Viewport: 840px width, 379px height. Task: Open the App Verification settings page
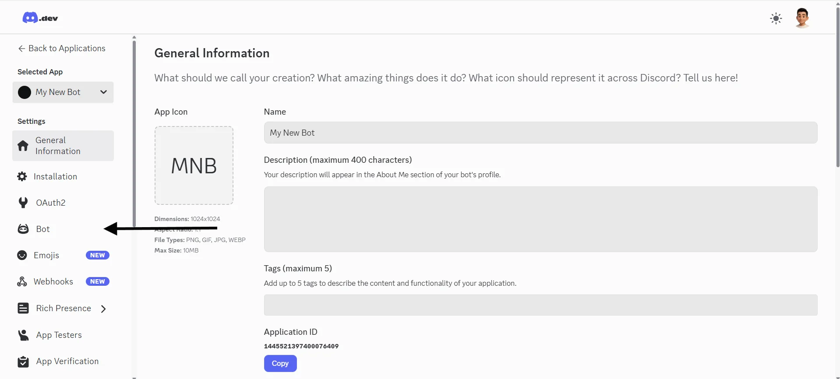(x=67, y=361)
